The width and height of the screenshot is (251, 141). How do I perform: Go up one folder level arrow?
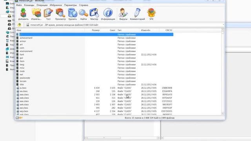pos(19,25)
